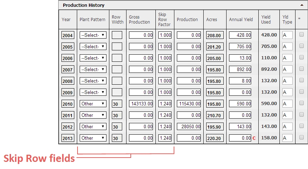Click the Acres field 220.20

click(215, 138)
